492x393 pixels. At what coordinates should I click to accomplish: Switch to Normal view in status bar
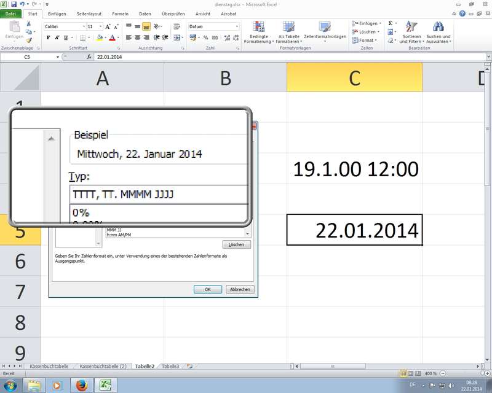pyautogui.click(x=403, y=373)
